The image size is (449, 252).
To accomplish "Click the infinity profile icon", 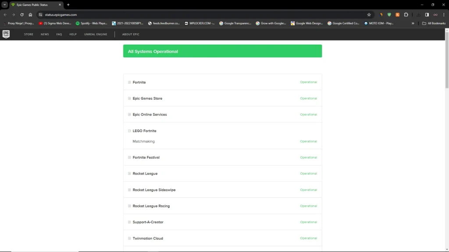I will tap(435, 14).
